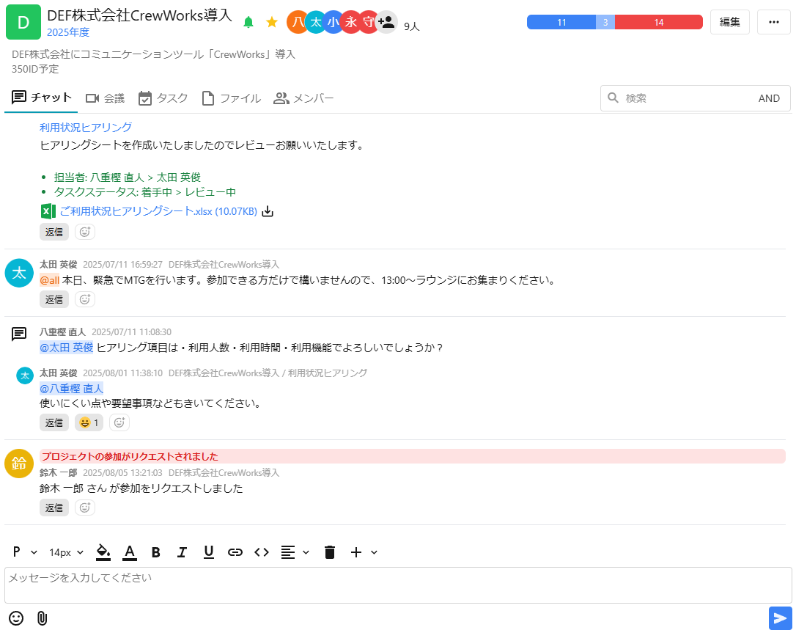Toggle code formatting
796x630 pixels.
click(262, 552)
